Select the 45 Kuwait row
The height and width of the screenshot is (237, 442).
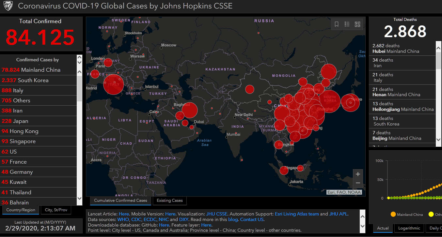pyautogui.click(x=38, y=182)
